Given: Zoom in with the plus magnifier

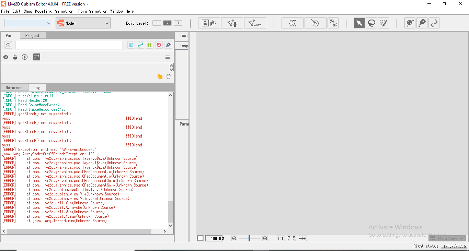Looking at the screenshot, I should tap(265, 238).
